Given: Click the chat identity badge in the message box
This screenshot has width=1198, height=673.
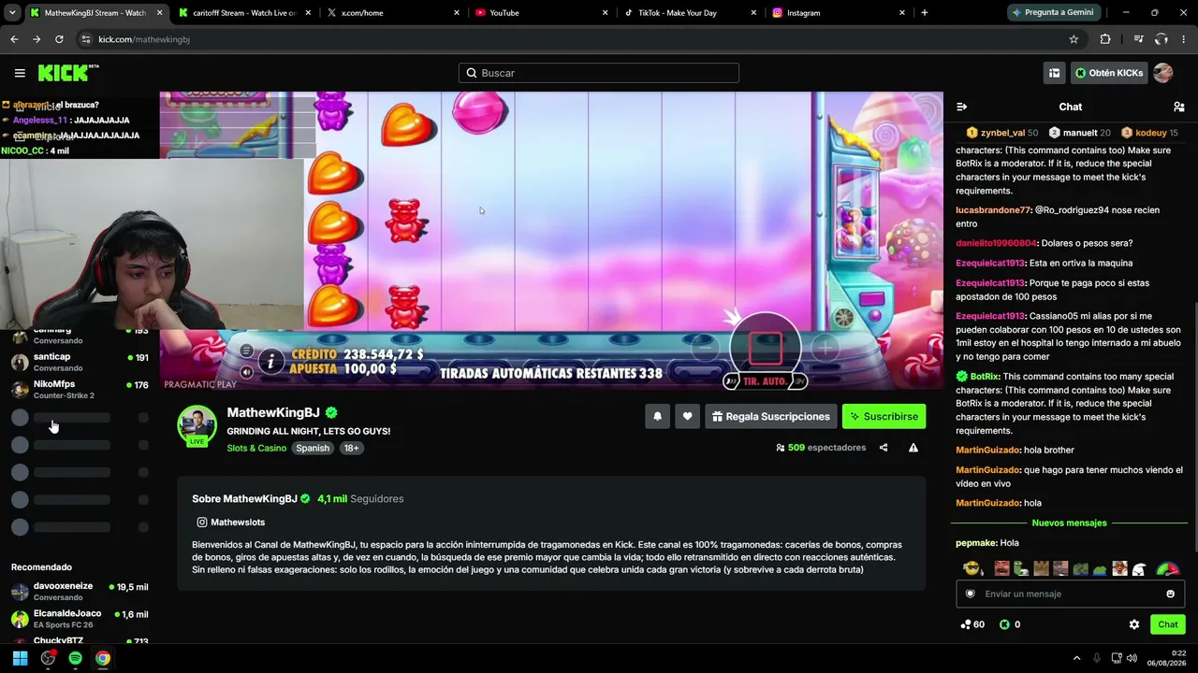Looking at the screenshot, I should [x=971, y=594].
